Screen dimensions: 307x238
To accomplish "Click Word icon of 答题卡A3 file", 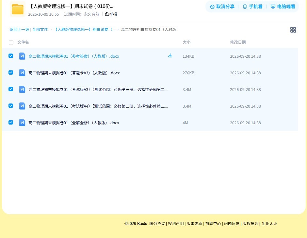I will pos(22,73).
